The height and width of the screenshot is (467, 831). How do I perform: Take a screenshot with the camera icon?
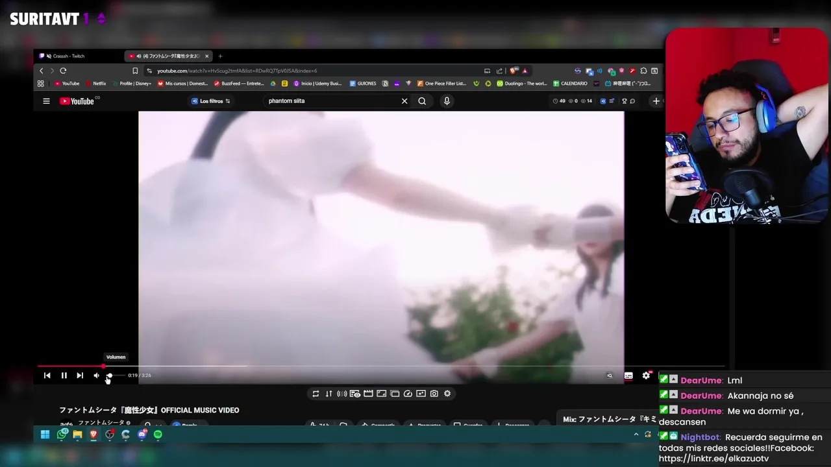(x=434, y=394)
